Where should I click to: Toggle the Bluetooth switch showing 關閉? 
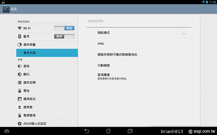(64, 36)
